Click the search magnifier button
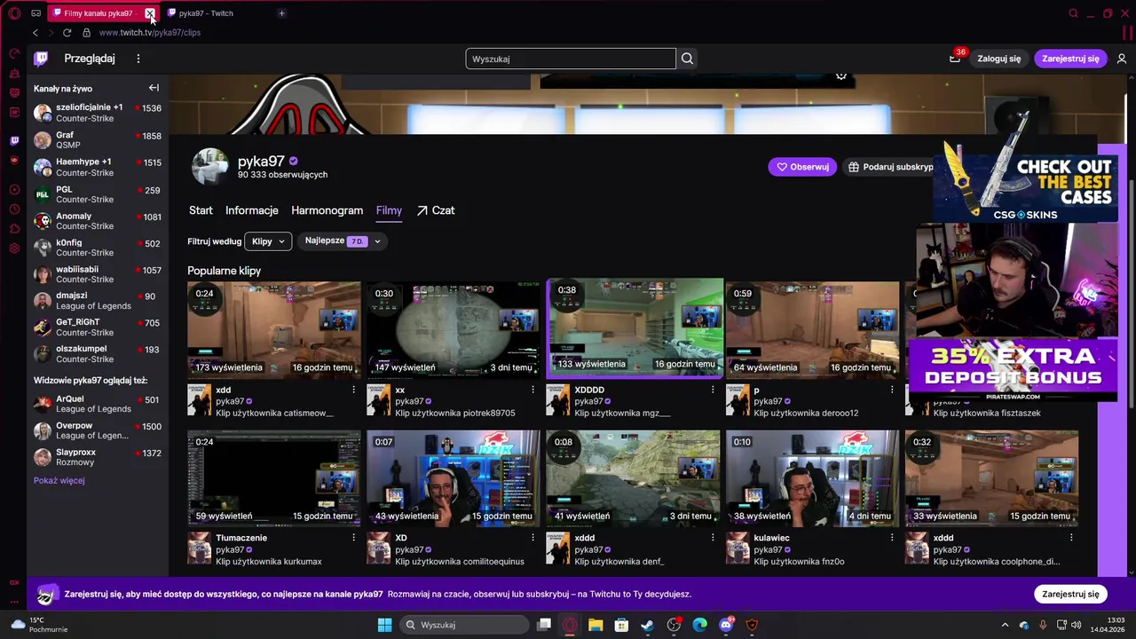 point(687,59)
